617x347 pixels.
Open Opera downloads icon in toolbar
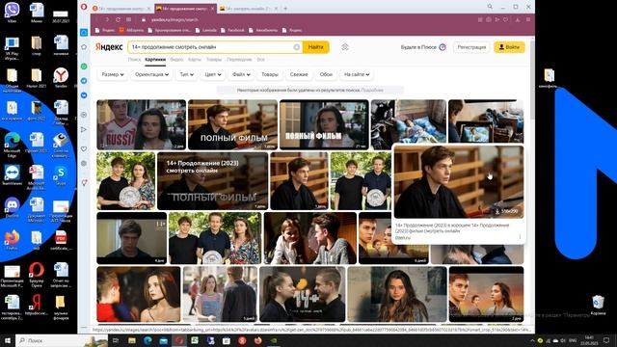[x=517, y=19]
